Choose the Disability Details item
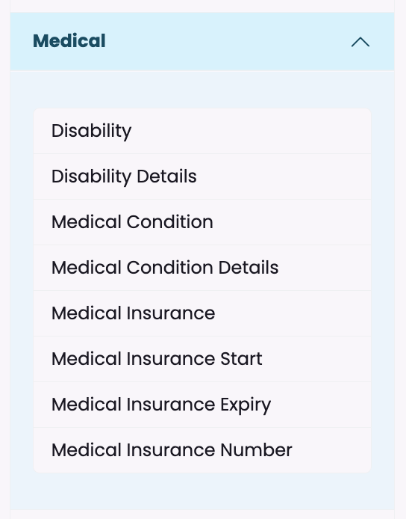Image resolution: width=406 pixels, height=519 pixels. 202,176
